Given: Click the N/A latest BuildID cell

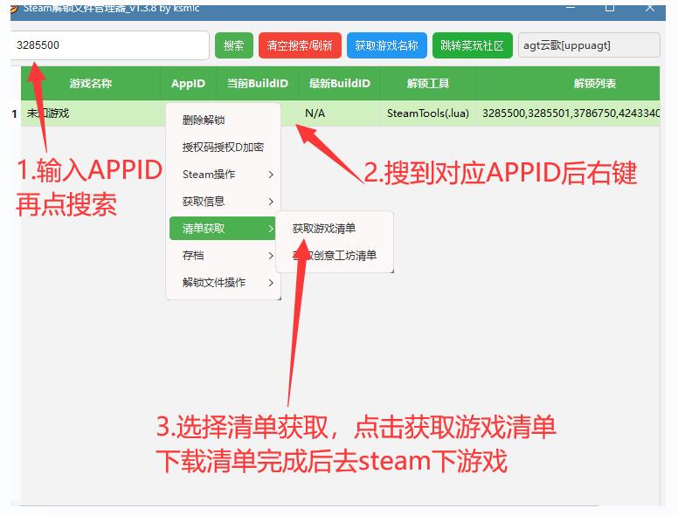Looking at the screenshot, I should click(x=339, y=113).
